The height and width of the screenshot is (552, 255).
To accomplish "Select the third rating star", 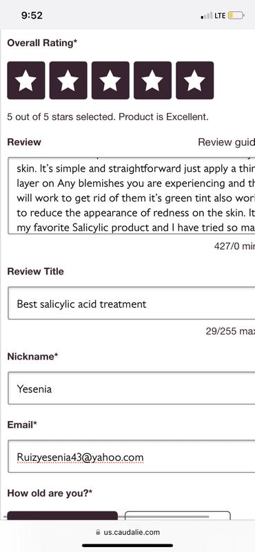I will point(110,80).
